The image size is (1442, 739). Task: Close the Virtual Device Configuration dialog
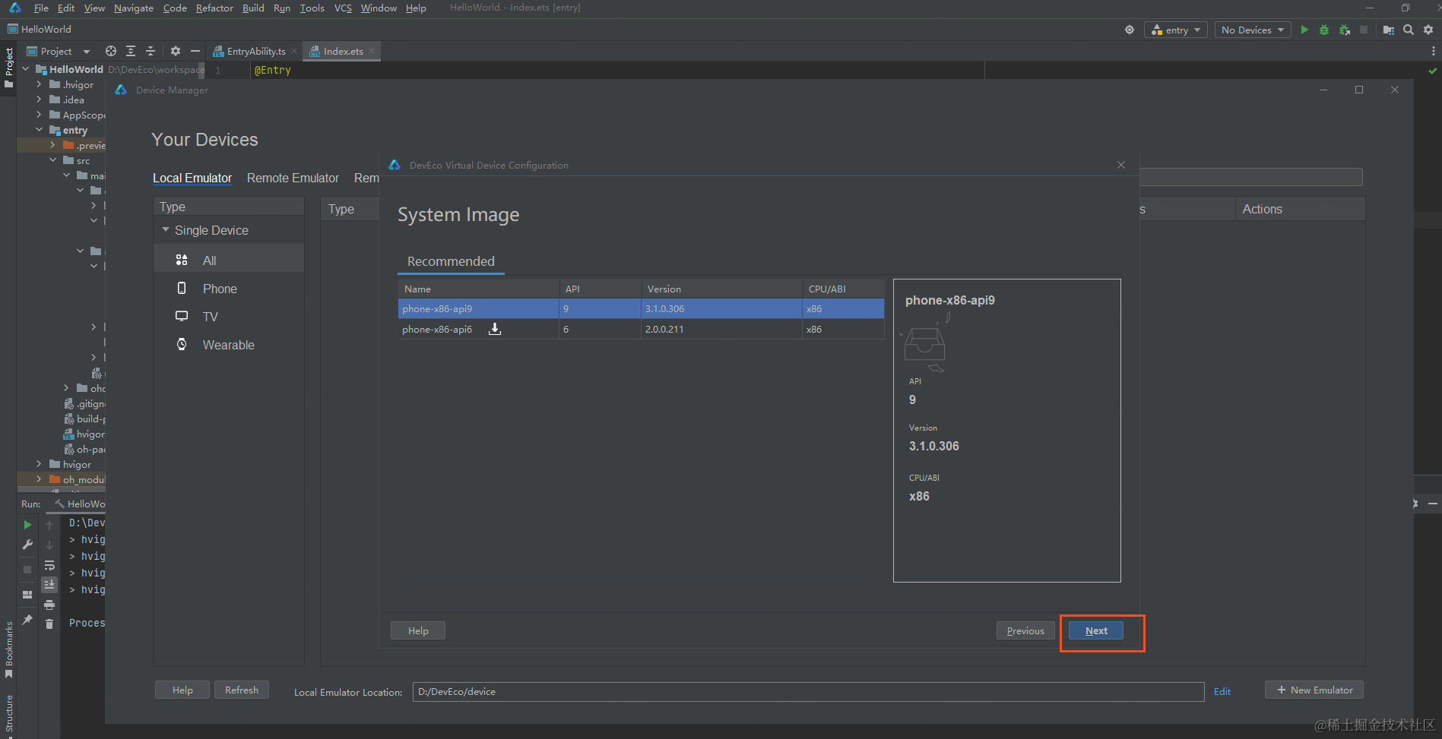point(1121,165)
